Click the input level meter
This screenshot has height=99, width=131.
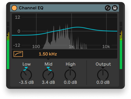coord(8,45)
